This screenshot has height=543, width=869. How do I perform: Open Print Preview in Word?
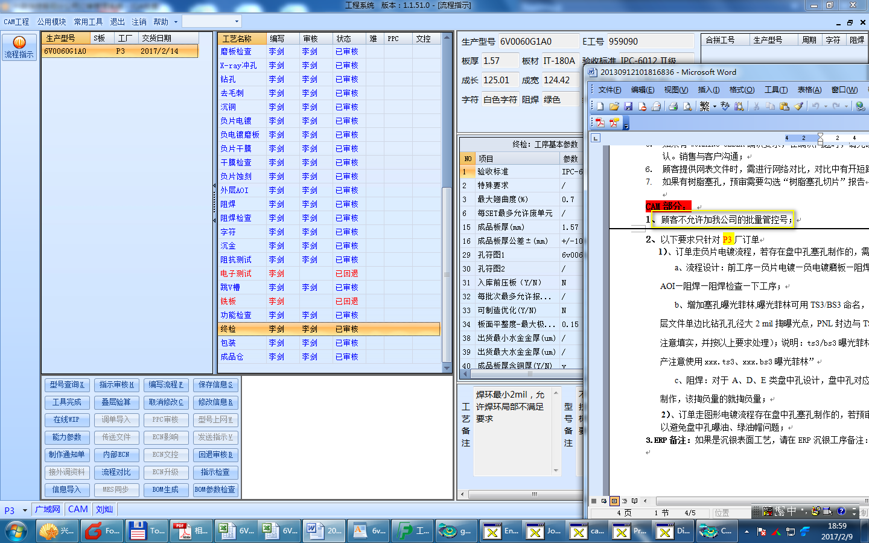tap(687, 106)
